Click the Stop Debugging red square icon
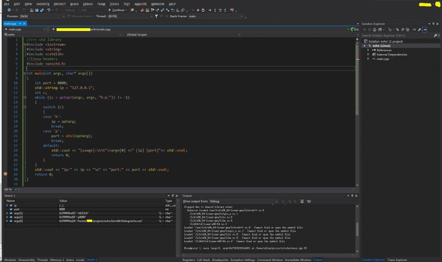This screenshot has width=442, height=262. tap(198, 10)
